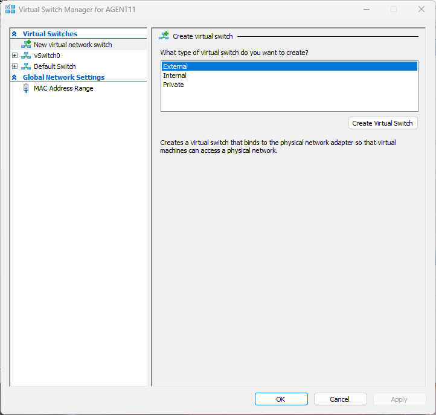Click the MAC Address Range icon
Image resolution: width=436 pixels, height=415 pixels.
tap(26, 88)
